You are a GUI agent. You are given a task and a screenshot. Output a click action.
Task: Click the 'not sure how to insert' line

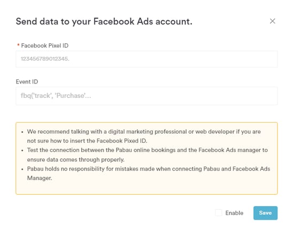(87, 141)
